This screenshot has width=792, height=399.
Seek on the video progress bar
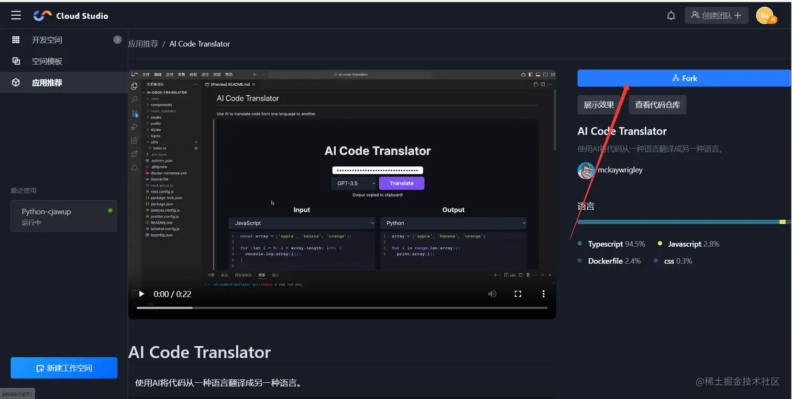point(342,307)
